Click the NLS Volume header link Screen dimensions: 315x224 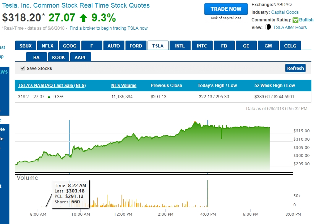point(124,85)
